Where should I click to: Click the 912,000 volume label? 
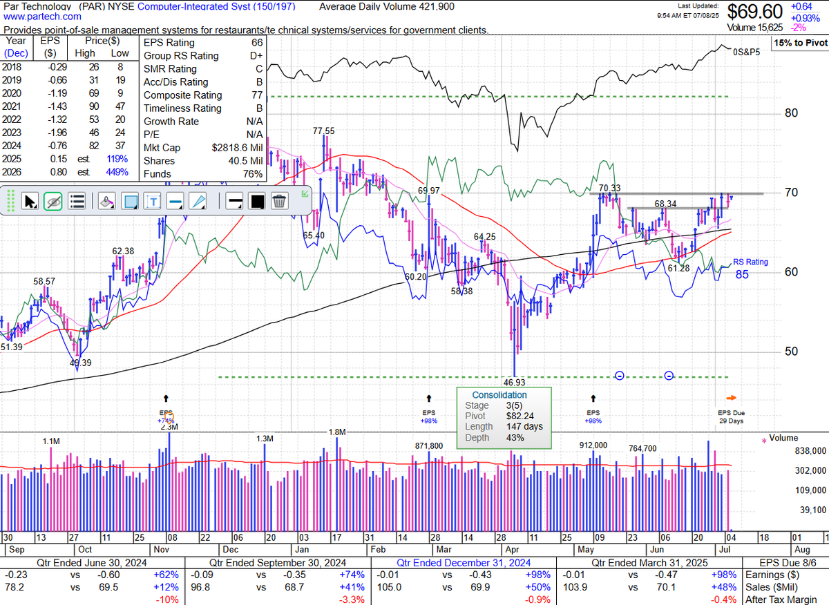click(x=593, y=445)
